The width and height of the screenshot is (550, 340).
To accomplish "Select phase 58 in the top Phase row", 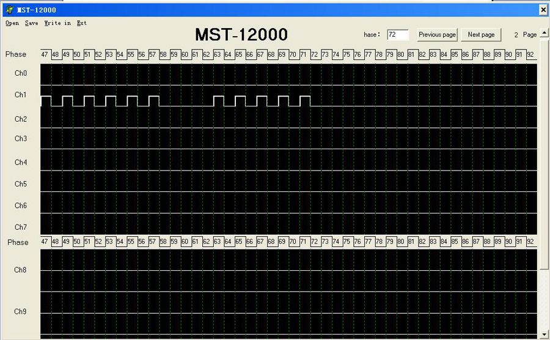I will [x=163, y=54].
